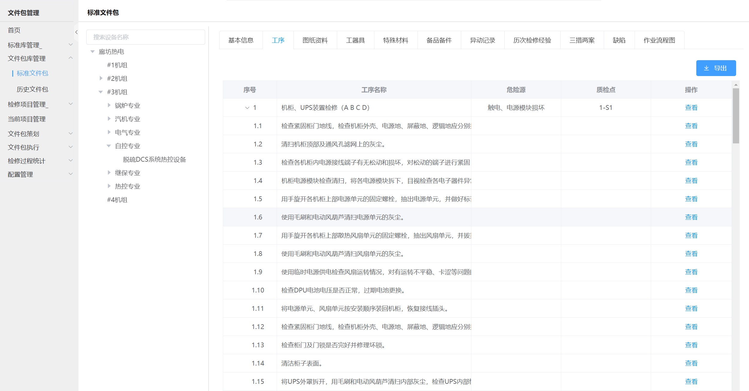The height and width of the screenshot is (391, 749).
Task: Go to the 异动记录 tab
Action: [x=482, y=40]
